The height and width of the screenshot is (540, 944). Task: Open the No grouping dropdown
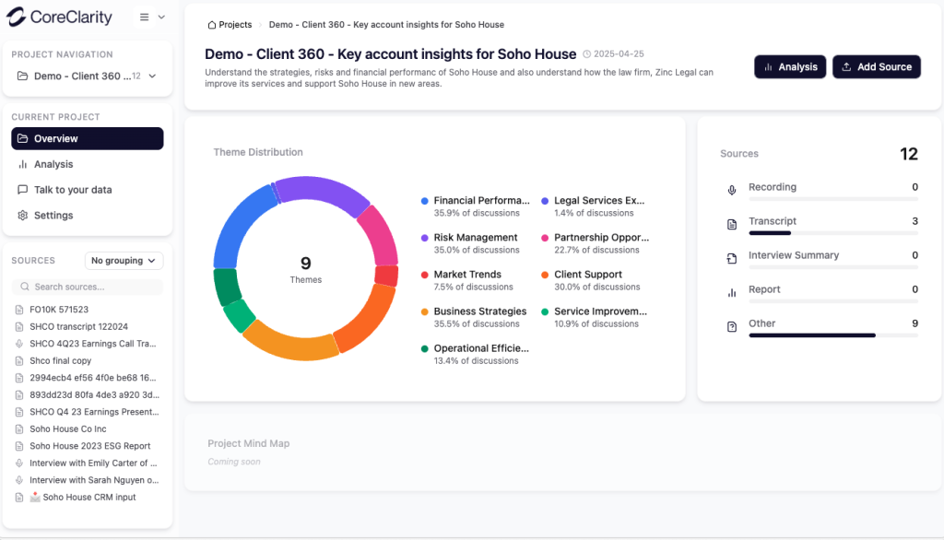124,261
